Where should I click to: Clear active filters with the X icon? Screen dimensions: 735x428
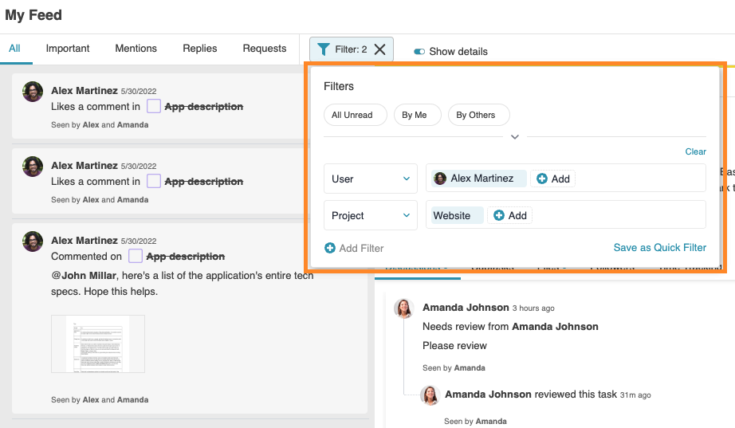click(x=379, y=49)
